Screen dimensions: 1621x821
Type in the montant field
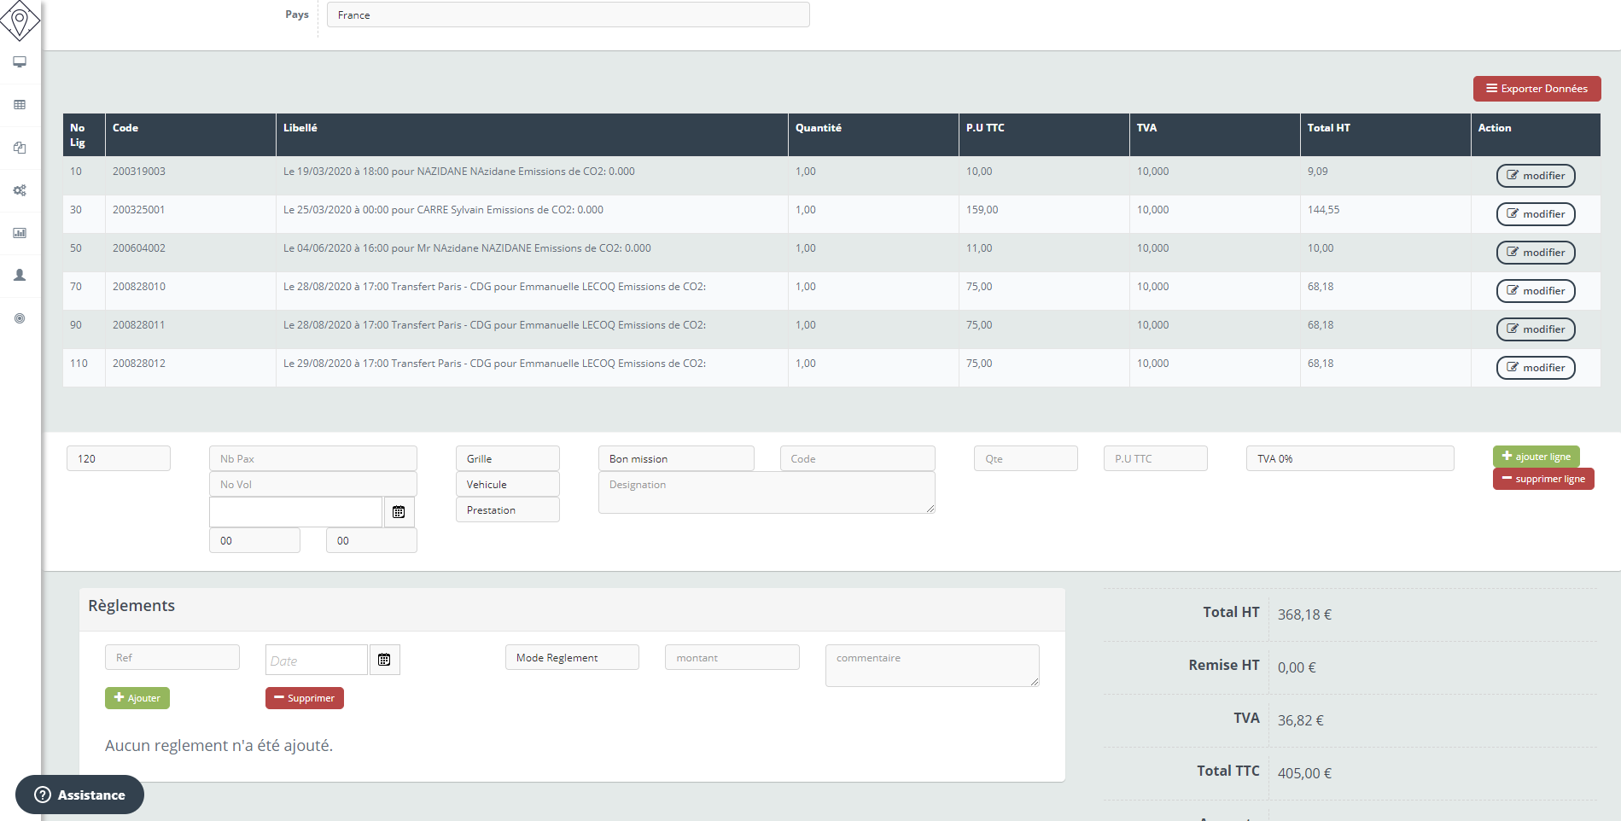(732, 657)
